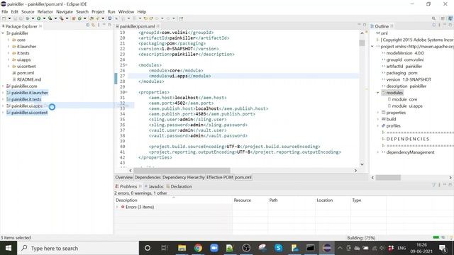
Task: Open the File menu
Action: (5, 11)
